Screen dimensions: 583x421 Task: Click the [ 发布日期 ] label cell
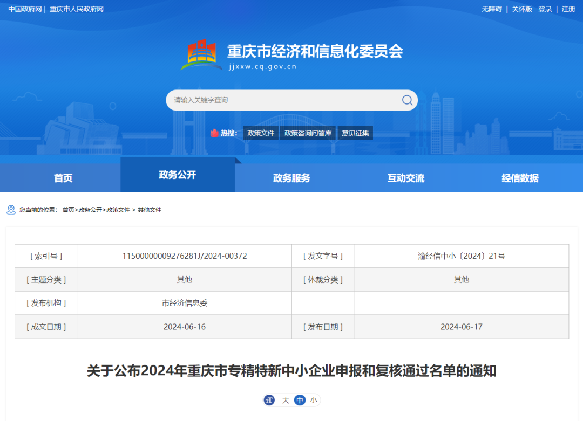[x=323, y=327]
